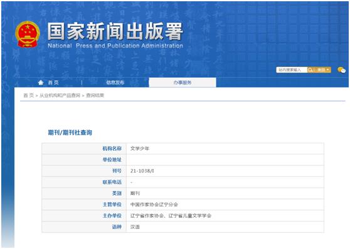Select 中国作家协会辽宁分会 value

click(x=154, y=205)
